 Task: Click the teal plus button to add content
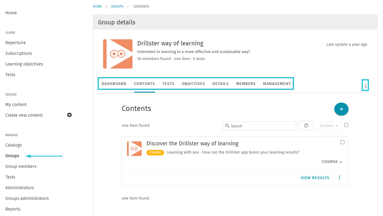click(x=341, y=109)
